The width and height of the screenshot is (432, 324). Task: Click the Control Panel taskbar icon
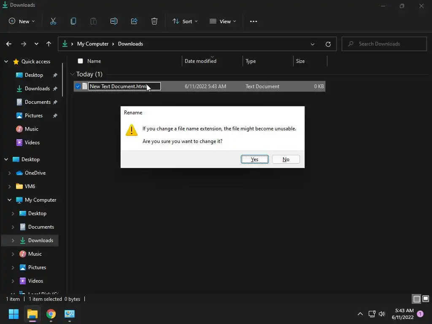click(70, 314)
